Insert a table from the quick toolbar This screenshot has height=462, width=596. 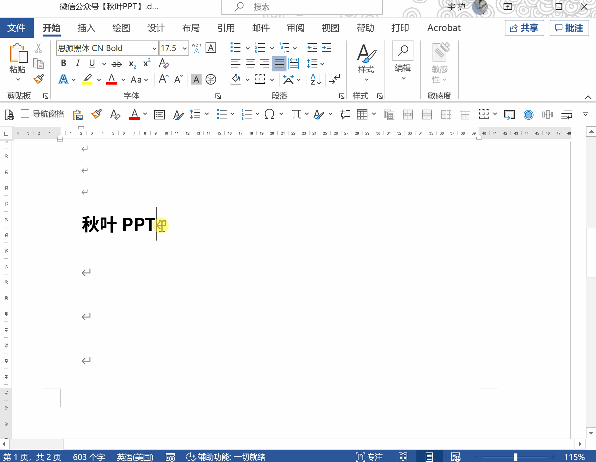click(x=362, y=114)
